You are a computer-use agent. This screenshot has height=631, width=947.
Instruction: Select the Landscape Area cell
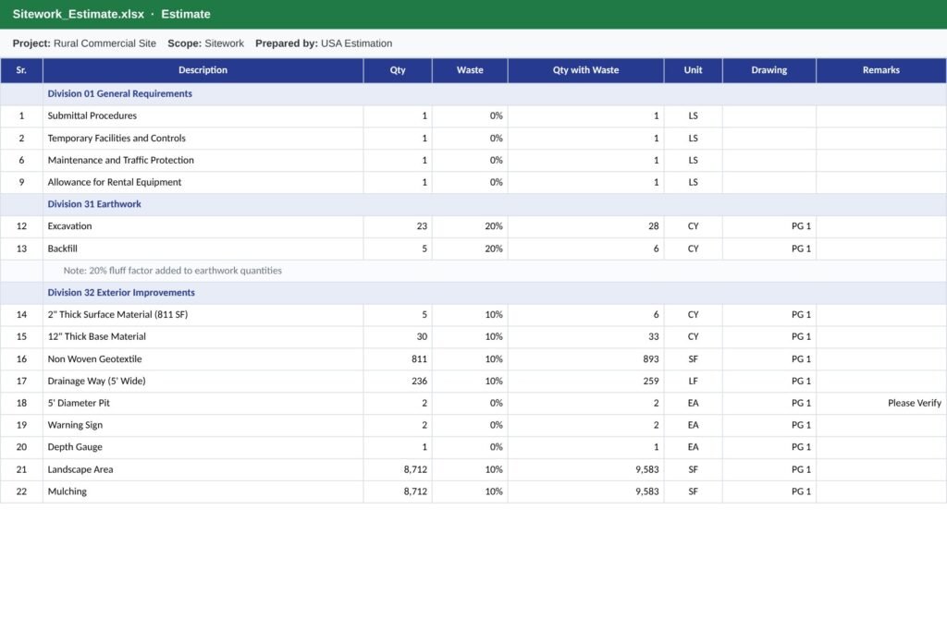pos(203,469)
